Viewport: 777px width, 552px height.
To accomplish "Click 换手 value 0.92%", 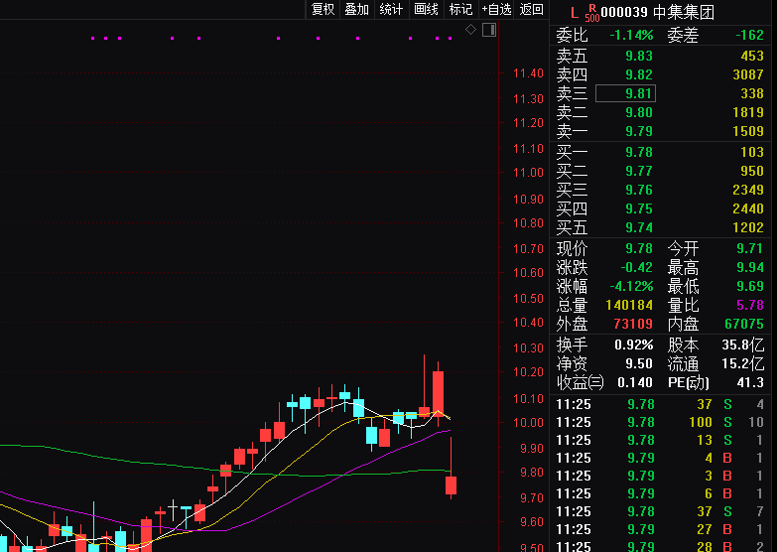I will click(634, 345).
